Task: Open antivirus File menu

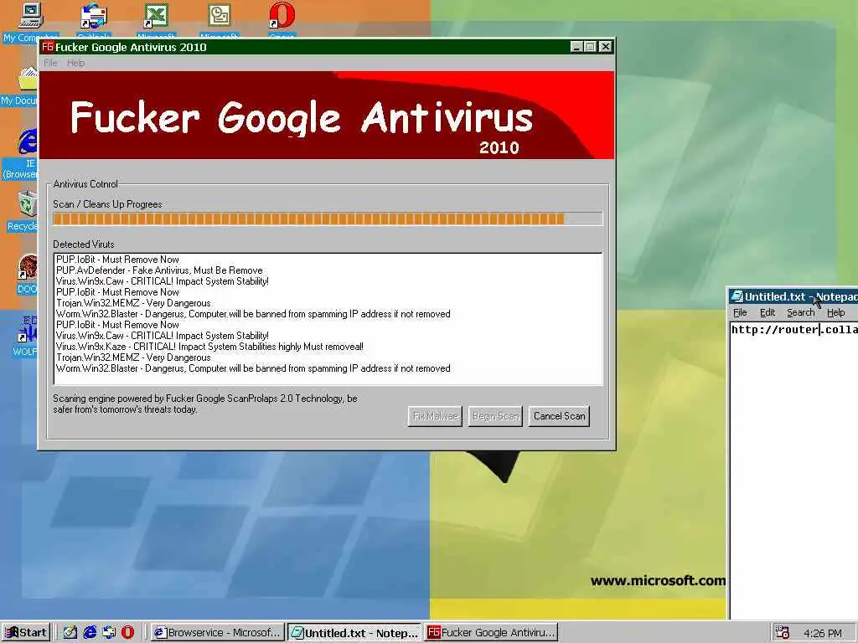Action: click(x=50, y=63)
